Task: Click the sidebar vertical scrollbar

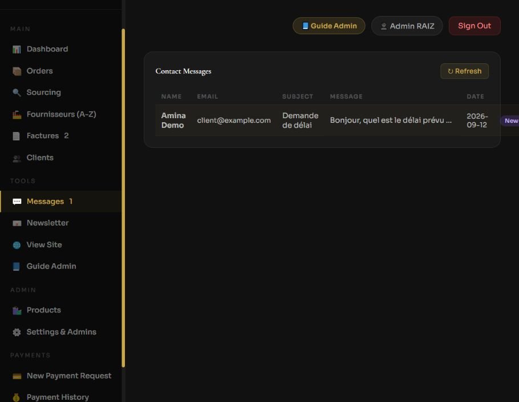Action: point(123,198)
